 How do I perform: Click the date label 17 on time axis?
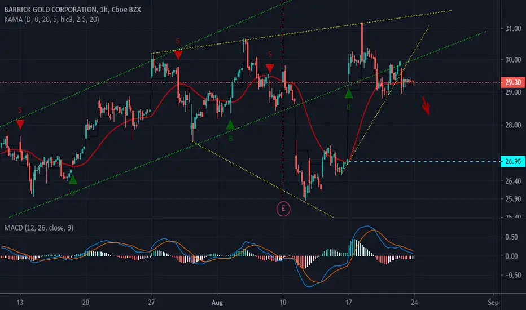point(349,302)
